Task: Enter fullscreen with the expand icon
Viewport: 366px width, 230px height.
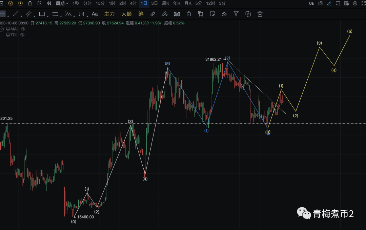Action: click(363, 3)
